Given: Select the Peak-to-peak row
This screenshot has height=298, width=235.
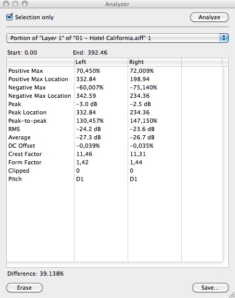Looking at the screenshot, I should pyautogui.click(x=115, y=121).
